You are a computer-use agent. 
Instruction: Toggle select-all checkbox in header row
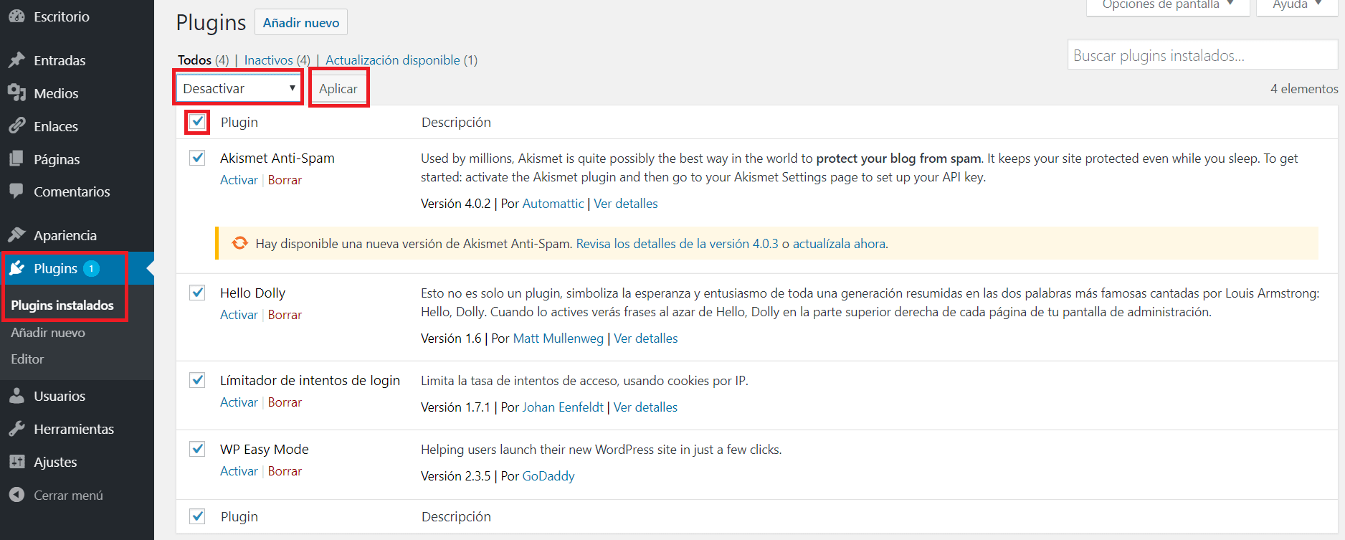tap(197, 122)
